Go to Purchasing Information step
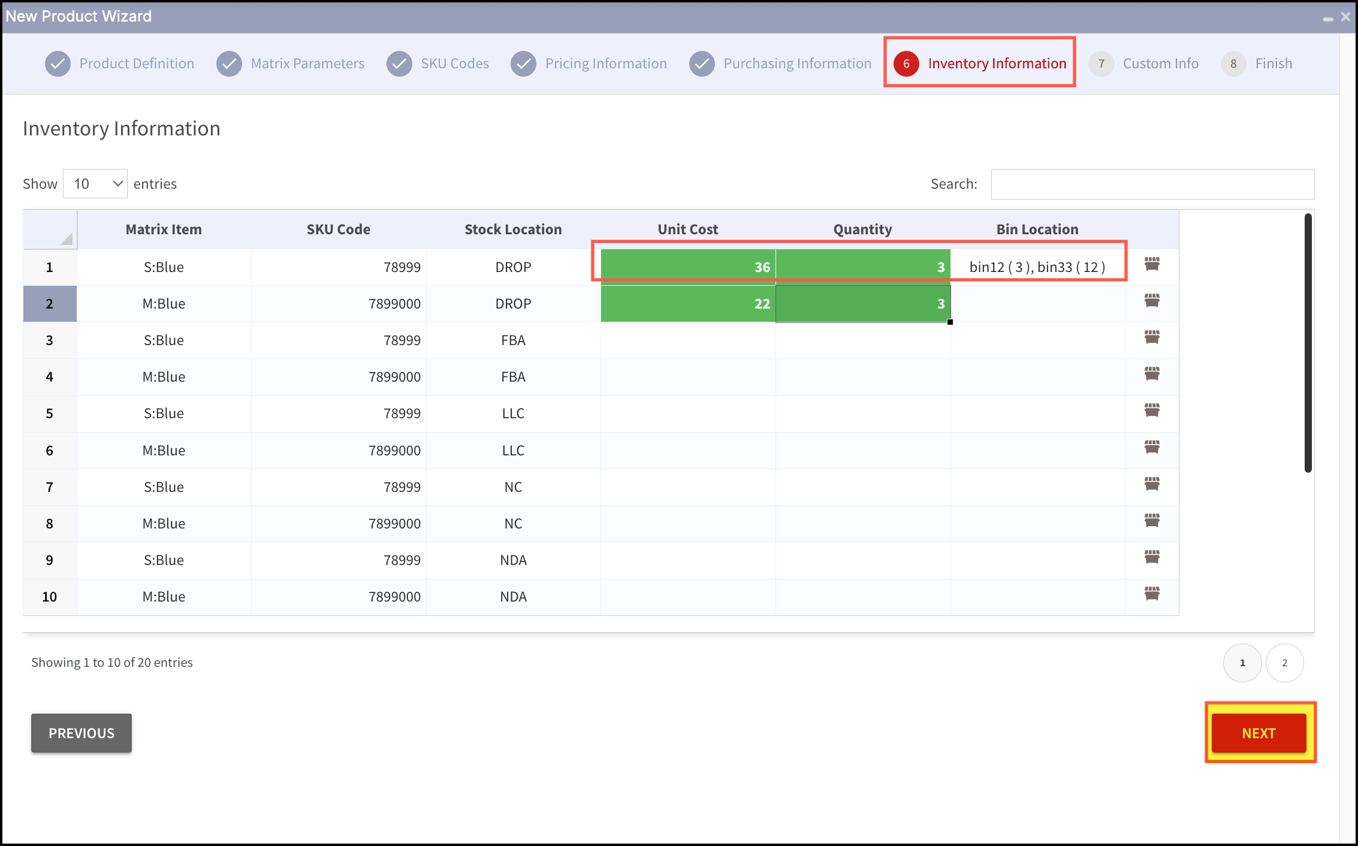Image resolution: width=1358 pixels, height=846 pixels. click(x=797, y=64)
